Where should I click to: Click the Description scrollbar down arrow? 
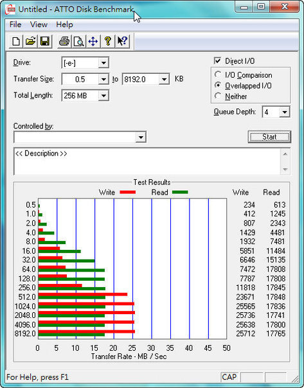point(285,170)
